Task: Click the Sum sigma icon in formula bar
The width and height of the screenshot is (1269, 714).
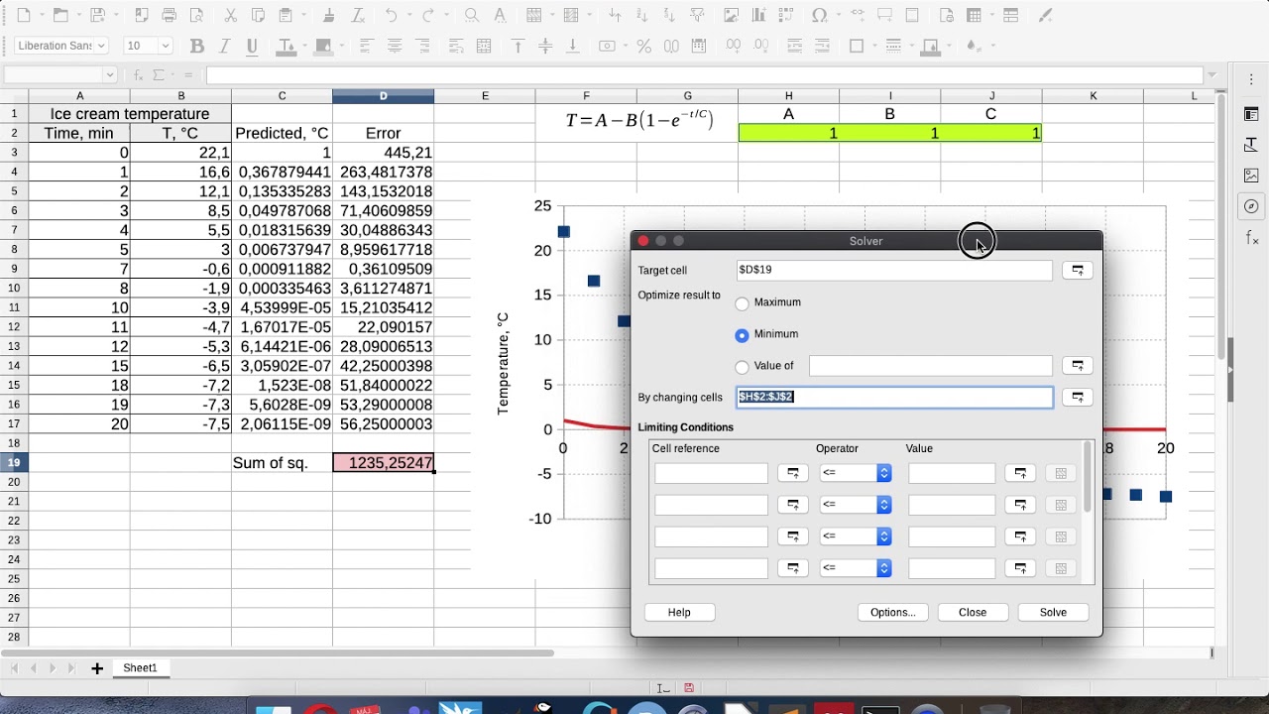Action: (x=159, y=75)
